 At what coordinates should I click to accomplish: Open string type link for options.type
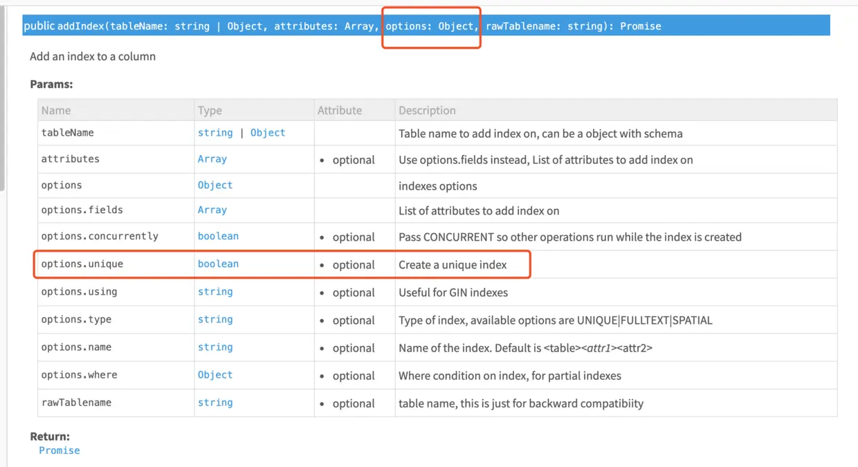pos(215,320)
